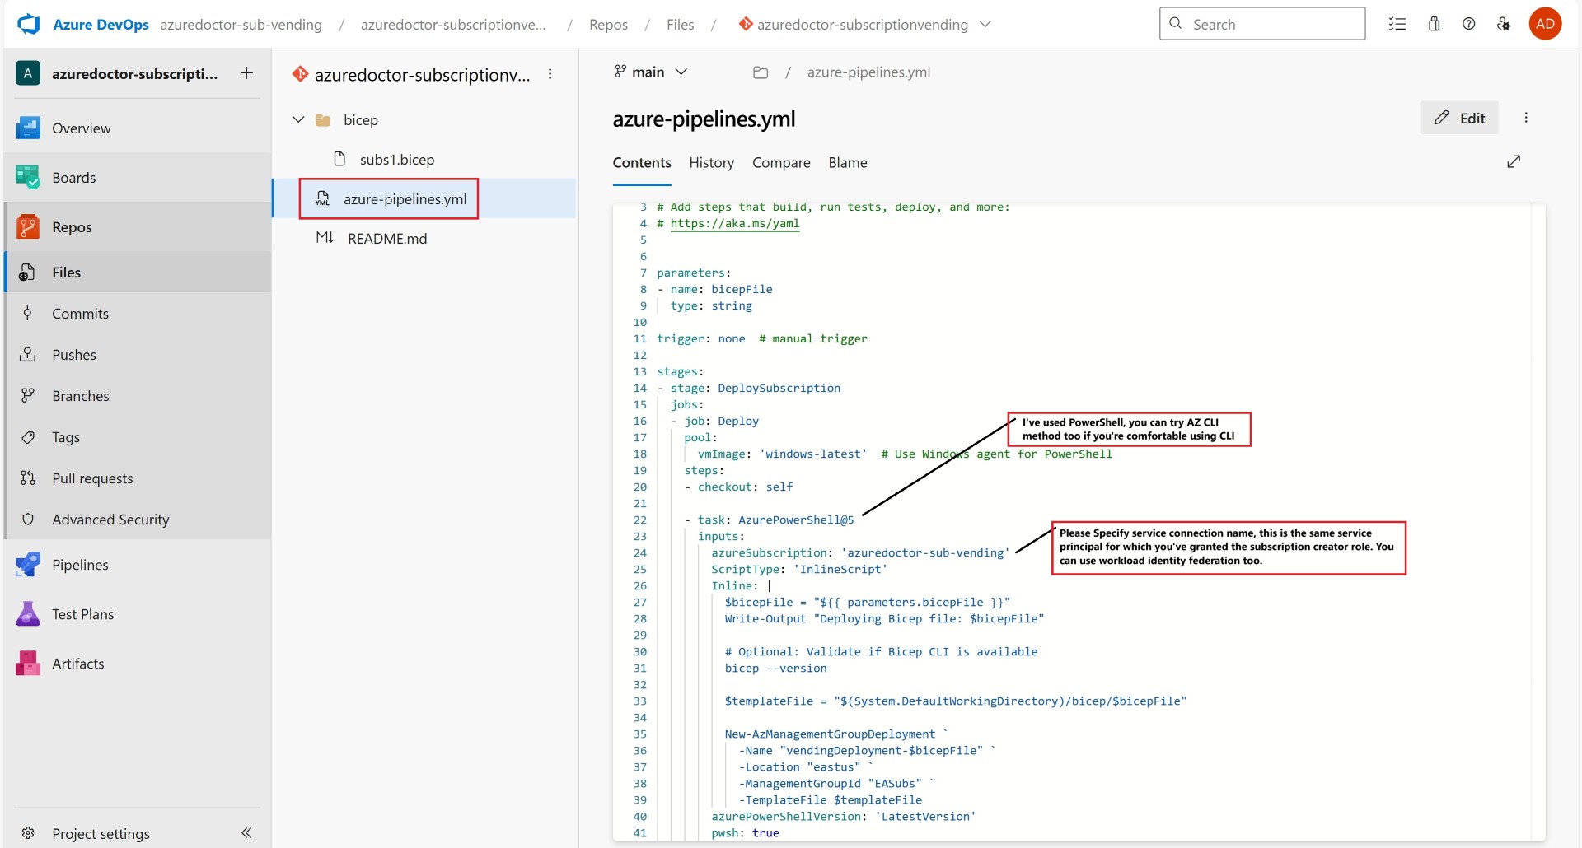Screen dimensions: 1582x848
Task: Open the https://aka.ms/yaml link
Action: pyautogui.click(x=735, y=223)
